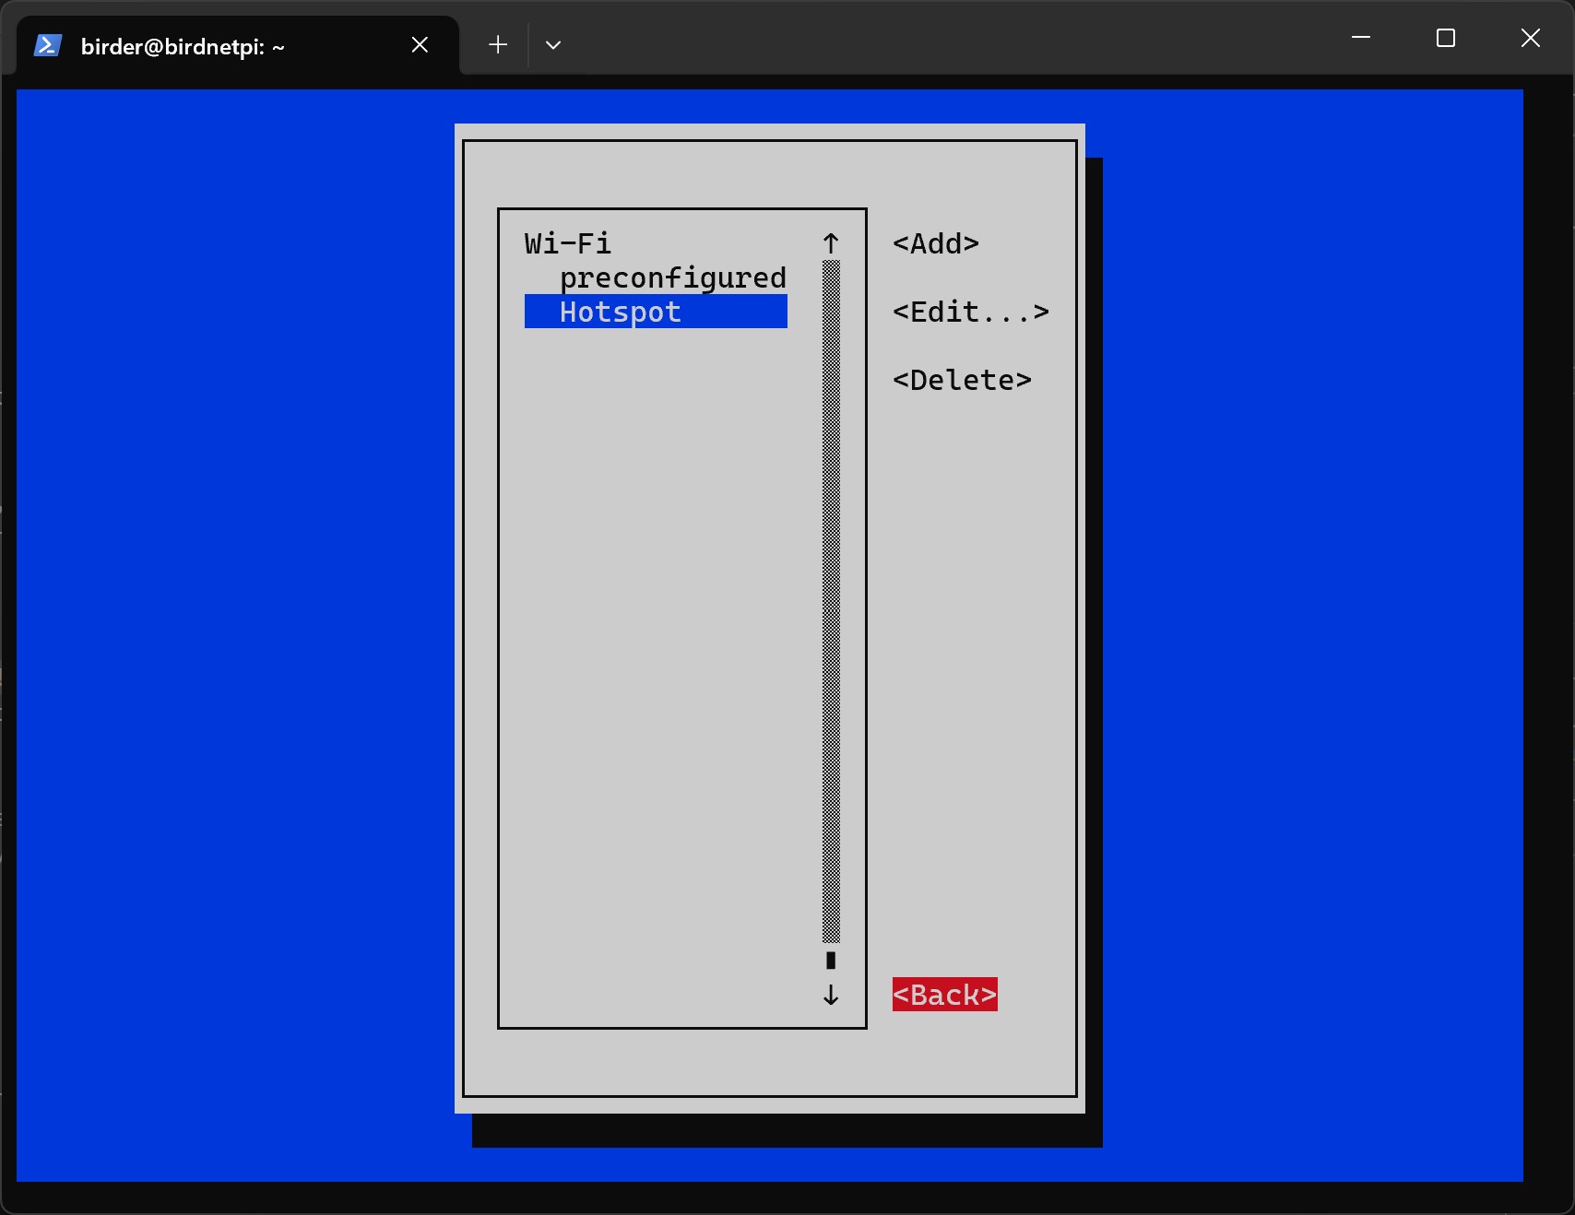Click the PowerShell icon in the terminal tab
Screen dimensions: 1575x1215
pos(47,45)
